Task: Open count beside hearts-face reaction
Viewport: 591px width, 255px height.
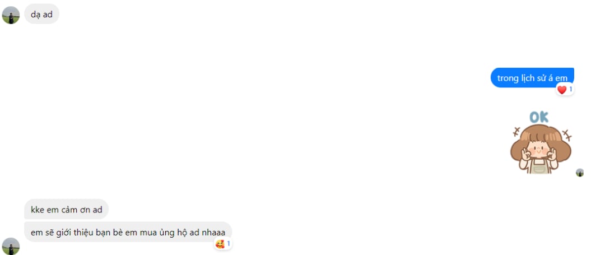Action: point(229,244)
